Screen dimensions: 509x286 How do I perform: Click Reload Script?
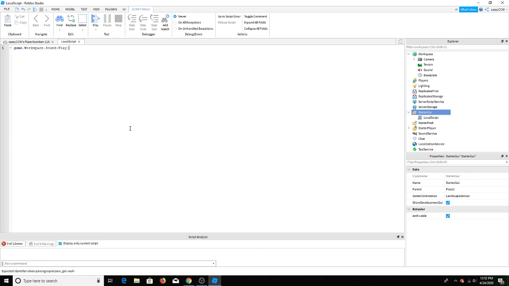227,23
